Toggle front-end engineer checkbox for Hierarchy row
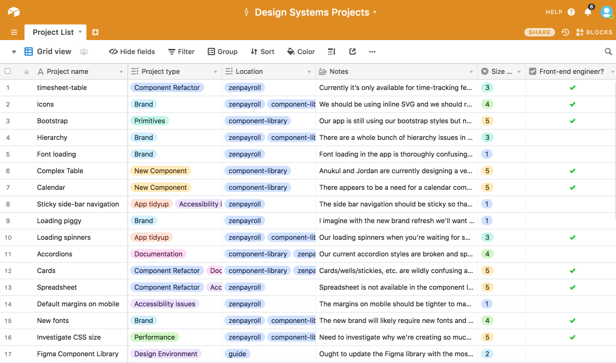 [x=572, y=138]
